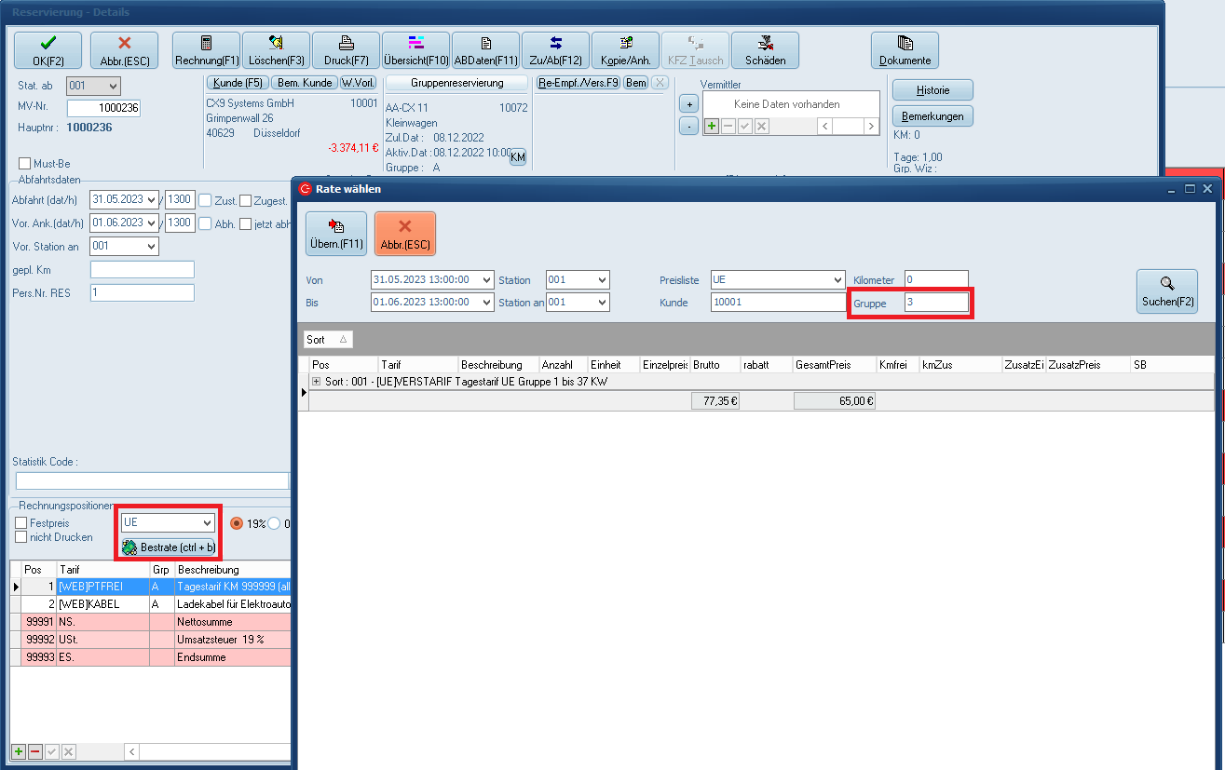
Task: Click the OK(F2) green checkmark button
Action: pyautogui.click(x=48, y=50)
